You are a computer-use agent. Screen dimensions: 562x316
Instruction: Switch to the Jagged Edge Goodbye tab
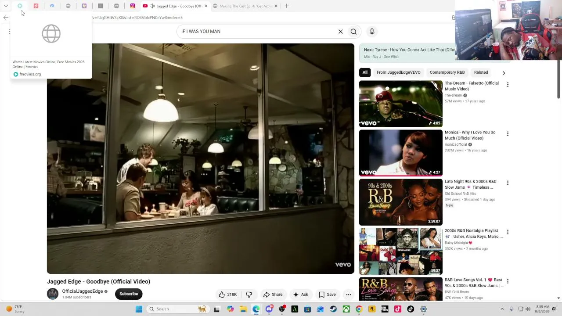click(176, 6)
